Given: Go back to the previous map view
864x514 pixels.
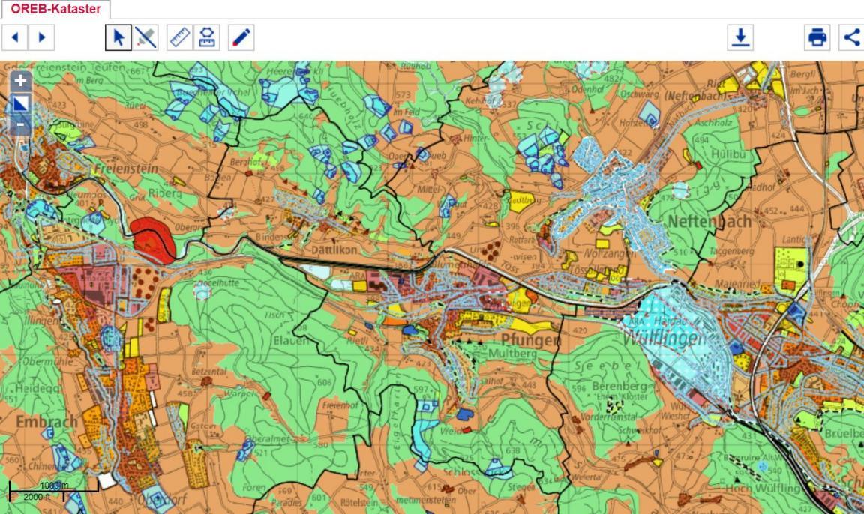Looking at the screenshot, I should 15,37.
